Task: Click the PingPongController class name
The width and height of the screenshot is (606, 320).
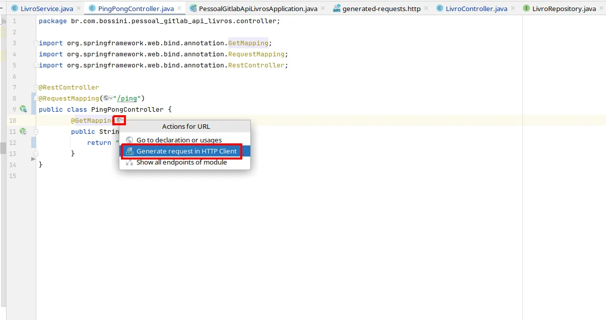Action: (x=127, y=109)
